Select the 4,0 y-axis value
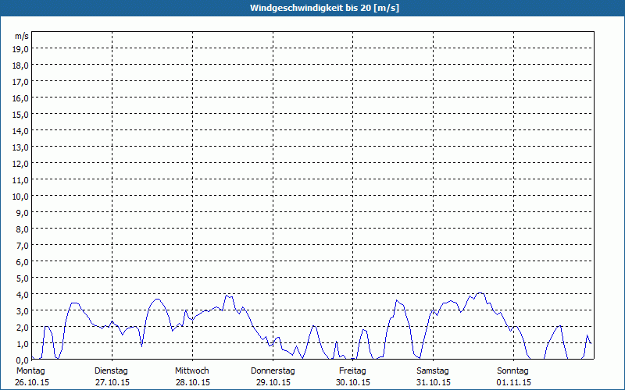Viewport: 625px width, 390px height. coord(23,295)
